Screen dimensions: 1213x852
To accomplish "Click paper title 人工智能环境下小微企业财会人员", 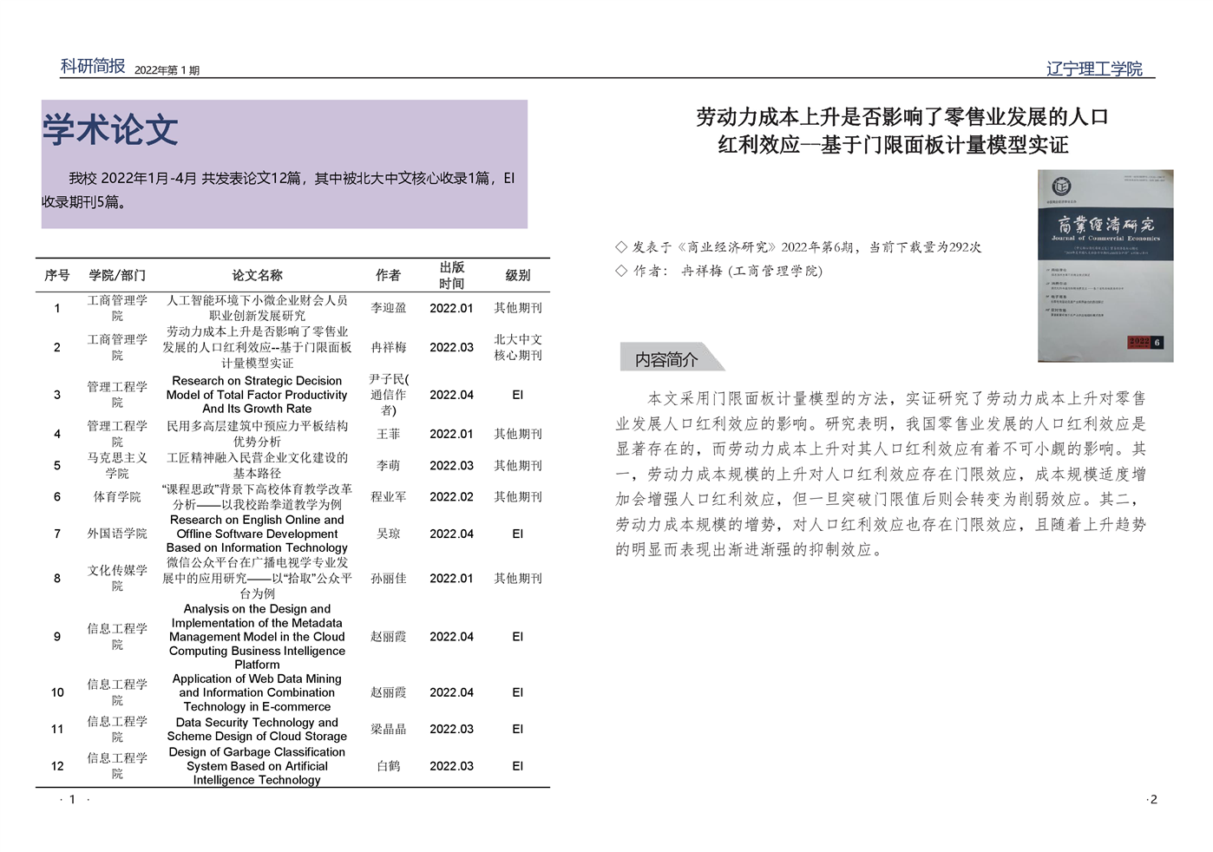I will pyautogui.click(x=257, y=308).
